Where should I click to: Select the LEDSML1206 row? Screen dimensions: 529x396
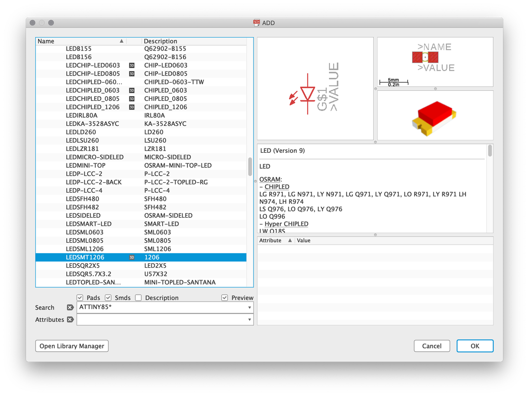[x=141, y=249]
